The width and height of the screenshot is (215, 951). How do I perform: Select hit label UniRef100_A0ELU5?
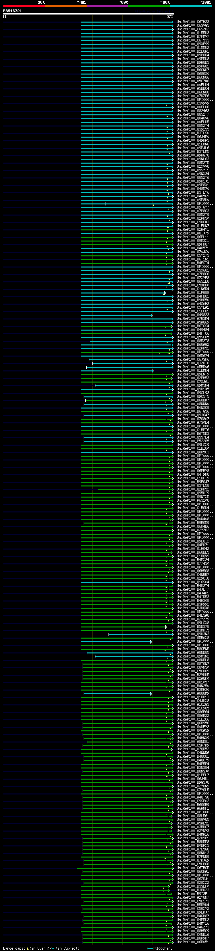(193, 122)
